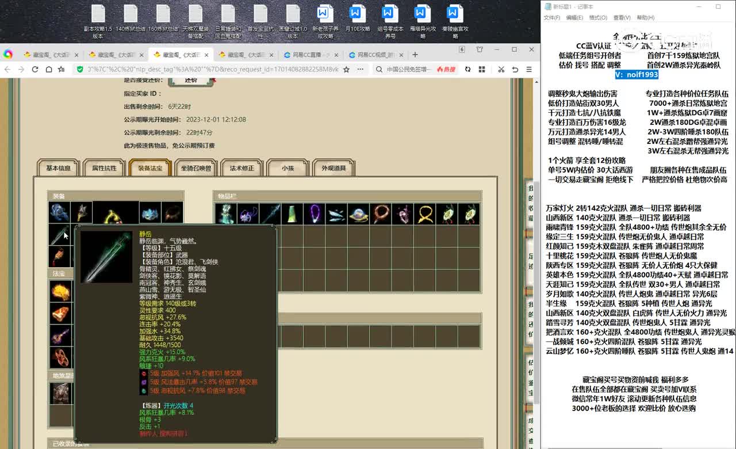Image resolution: width=736 pixels, height=449 pixels.
Task: Click the 万家灯火 line in Notepad
Action: tap(623, 208)
